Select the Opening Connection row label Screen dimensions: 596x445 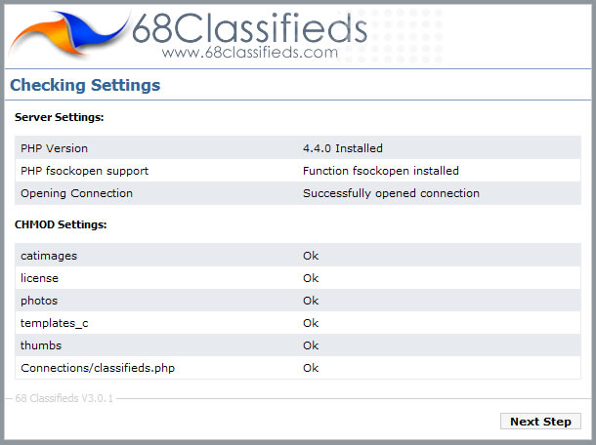pos(76,193)
